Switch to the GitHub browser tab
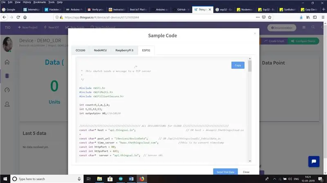Viewport: 327px width, 183px height. click(x=181, y=9)
